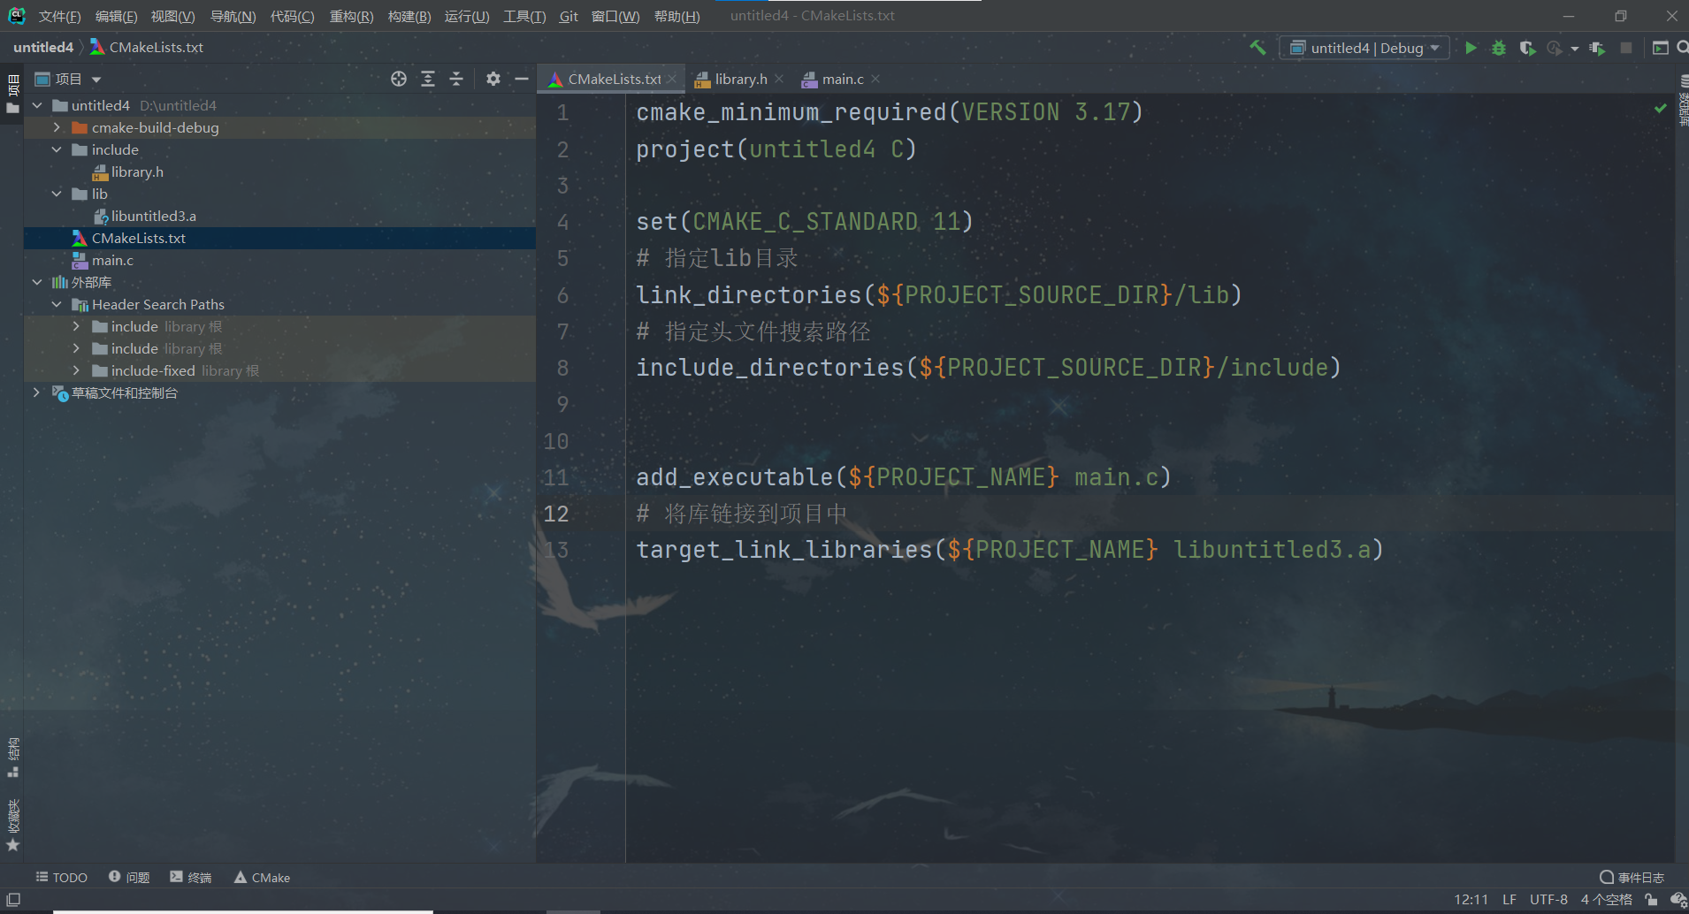The image size is (1689, 914).
Task: Open the untitled4 | Debug configuration dropdown
Action: click(x=1363, y=48)
